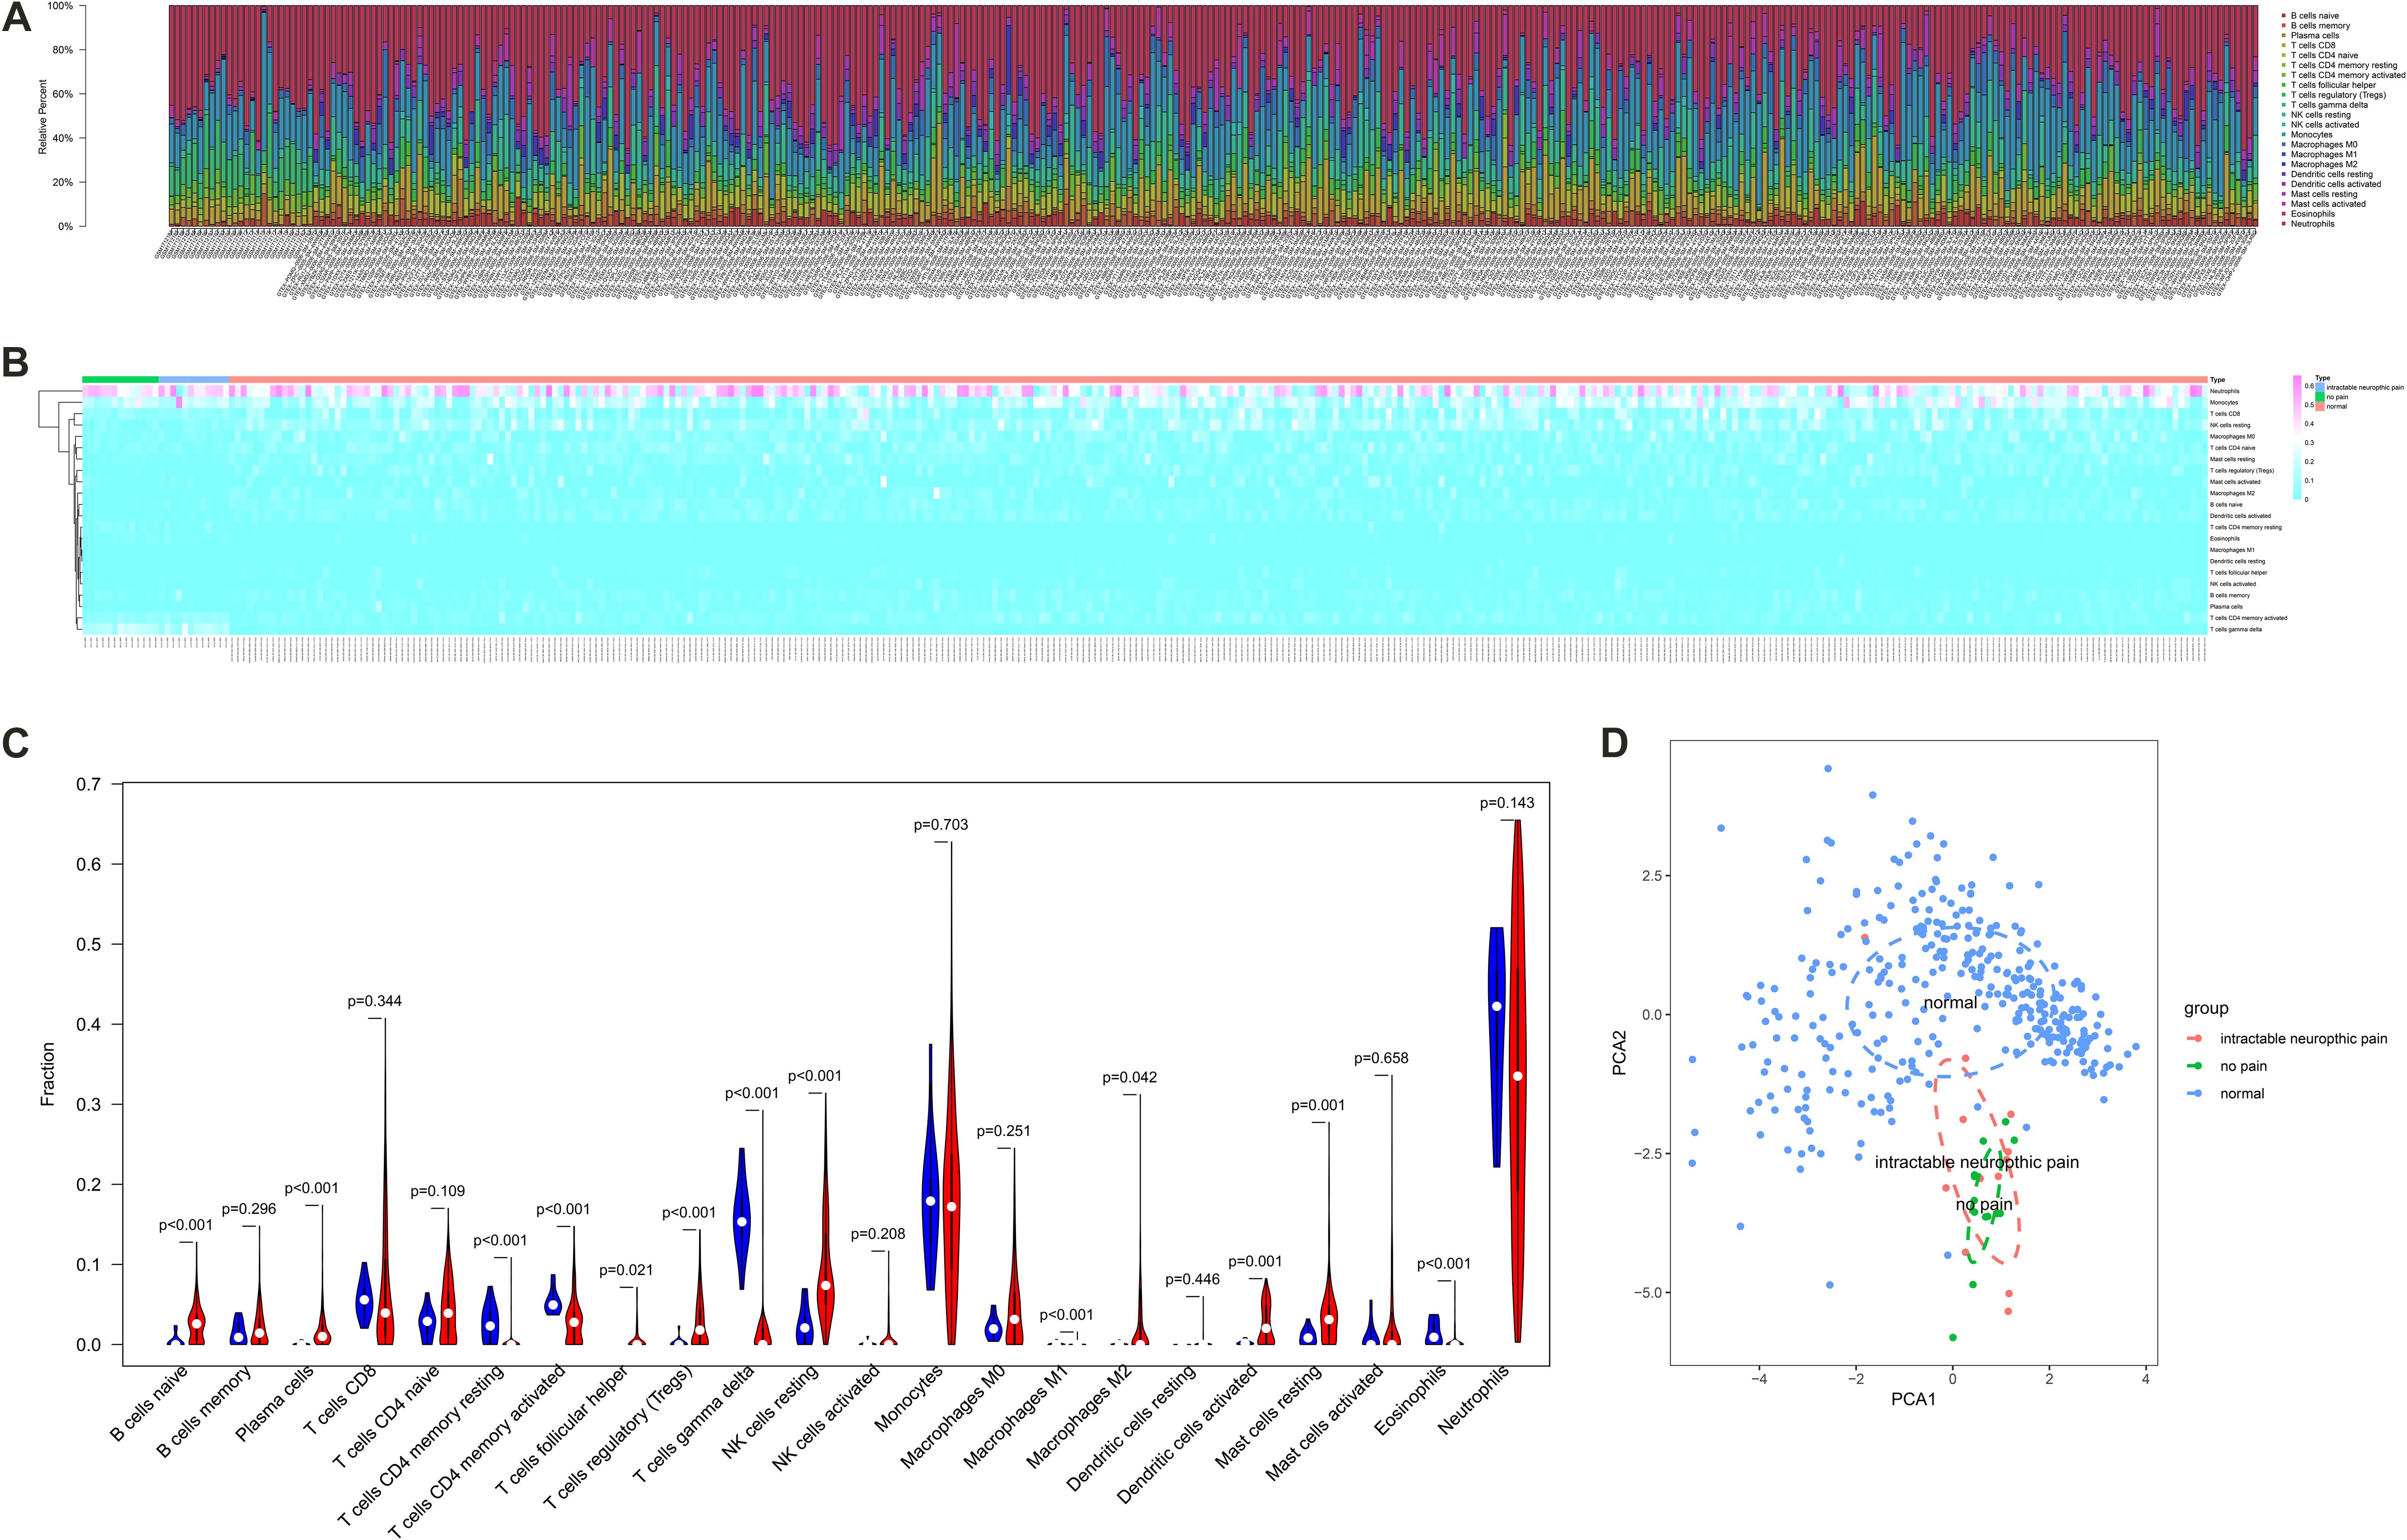Click the p=0.251 label above Macrophages M0

point(1004,1131)
